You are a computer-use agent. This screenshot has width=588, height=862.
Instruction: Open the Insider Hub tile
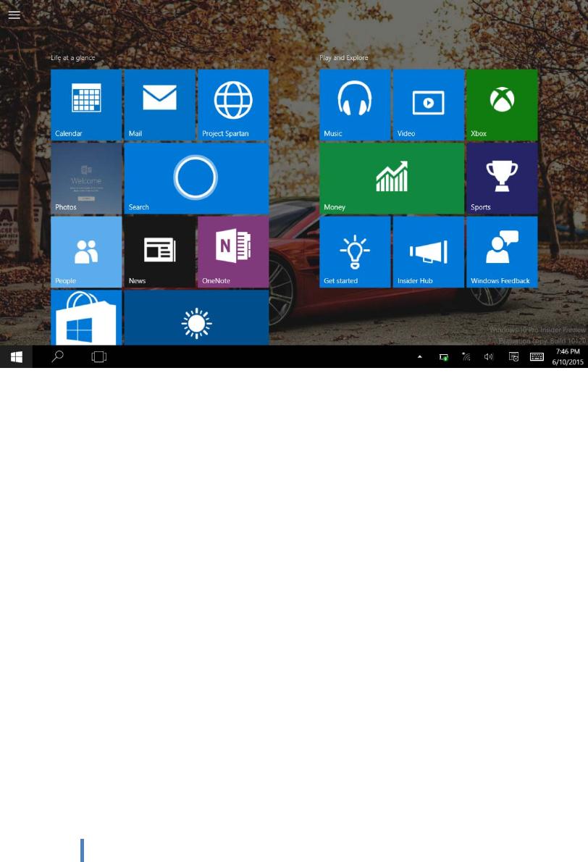point(429,252)
